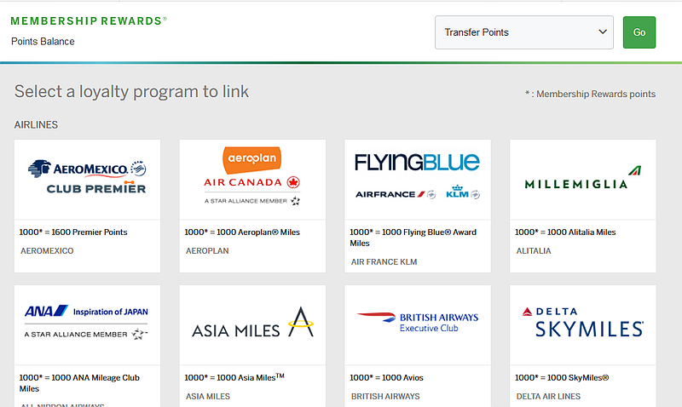
Task: Open the Transfer Points dropdown
Action: pos(524,32)
